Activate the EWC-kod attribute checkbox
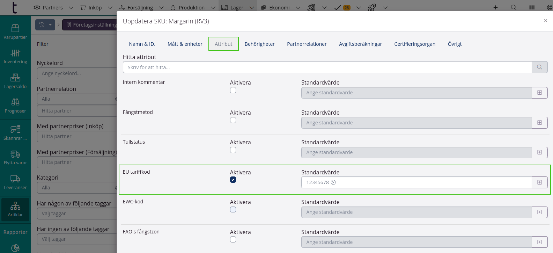 pos(233,210)
